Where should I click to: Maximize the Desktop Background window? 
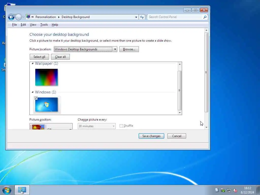(196, 10)
